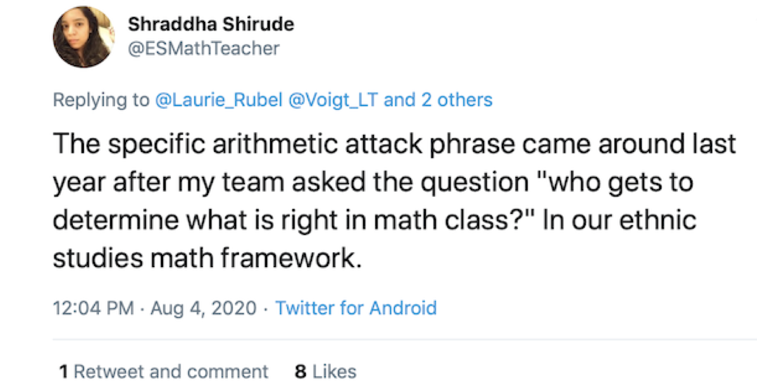Screen dimensions: 757x392
Task: View the '8 Likes' list
Action: pos(326,371)
